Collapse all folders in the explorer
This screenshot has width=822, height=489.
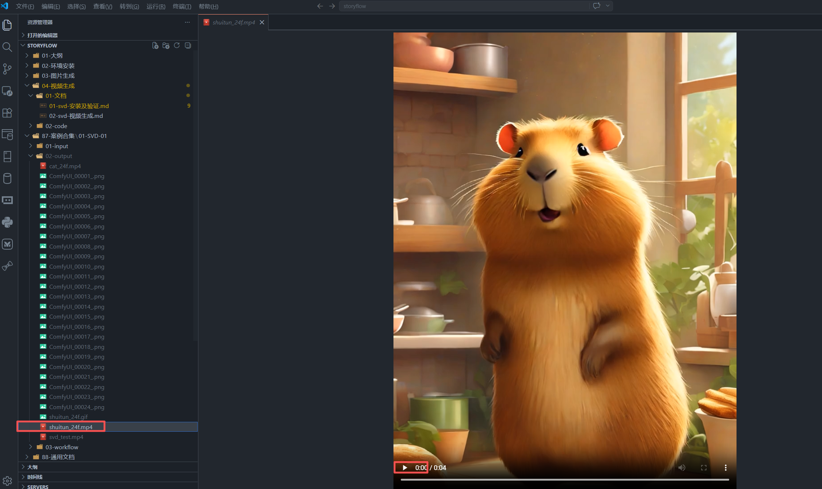pos(188,46)
